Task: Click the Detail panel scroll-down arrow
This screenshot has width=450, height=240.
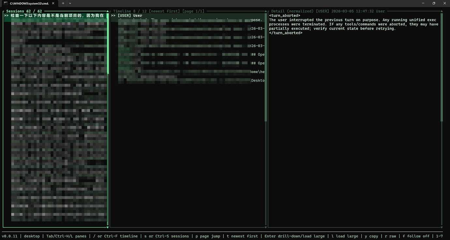Action: tap(442, 227)
